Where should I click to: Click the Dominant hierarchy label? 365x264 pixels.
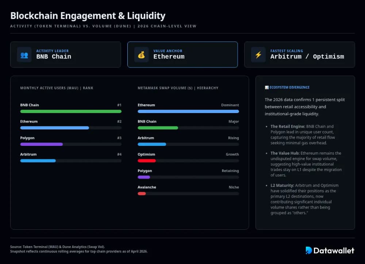coord(230,105)
